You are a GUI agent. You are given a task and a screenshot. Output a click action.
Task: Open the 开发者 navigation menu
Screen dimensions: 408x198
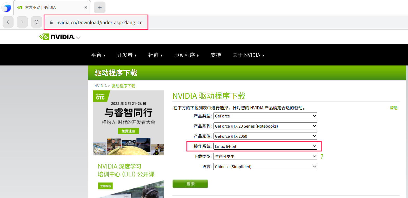point(127,55)
